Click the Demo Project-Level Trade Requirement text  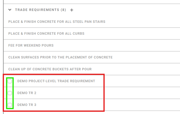[56, 81]
